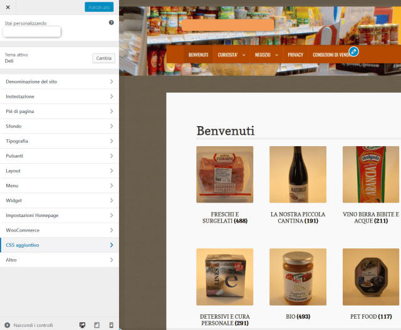This screenshot has width=401, height=330.
Task: Click the blue edit pencil shortcut on menu
Action: 353,51
